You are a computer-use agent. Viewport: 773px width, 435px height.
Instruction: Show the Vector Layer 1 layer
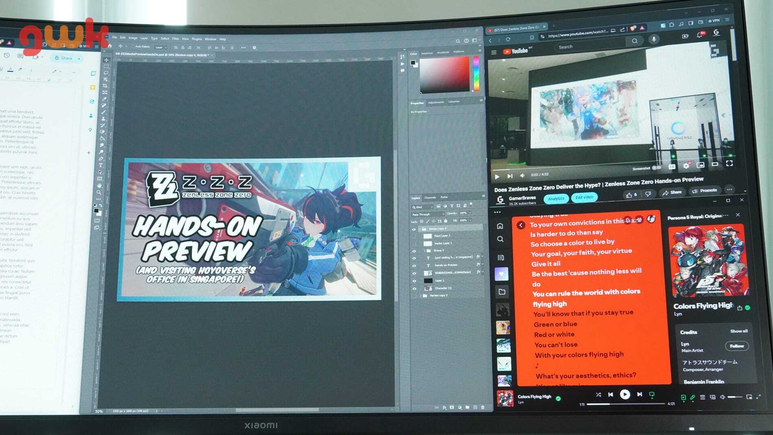414,243
